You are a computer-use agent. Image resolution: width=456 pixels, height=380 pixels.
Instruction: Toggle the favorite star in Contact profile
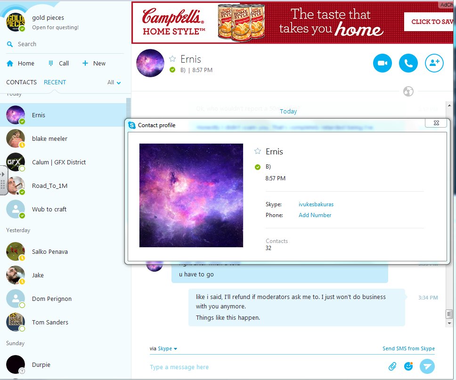click(258, 151)
